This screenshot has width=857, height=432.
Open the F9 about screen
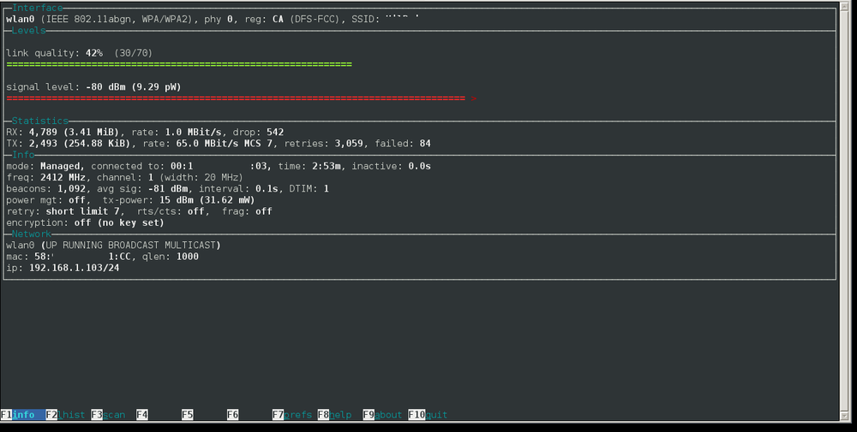(382, 415)
